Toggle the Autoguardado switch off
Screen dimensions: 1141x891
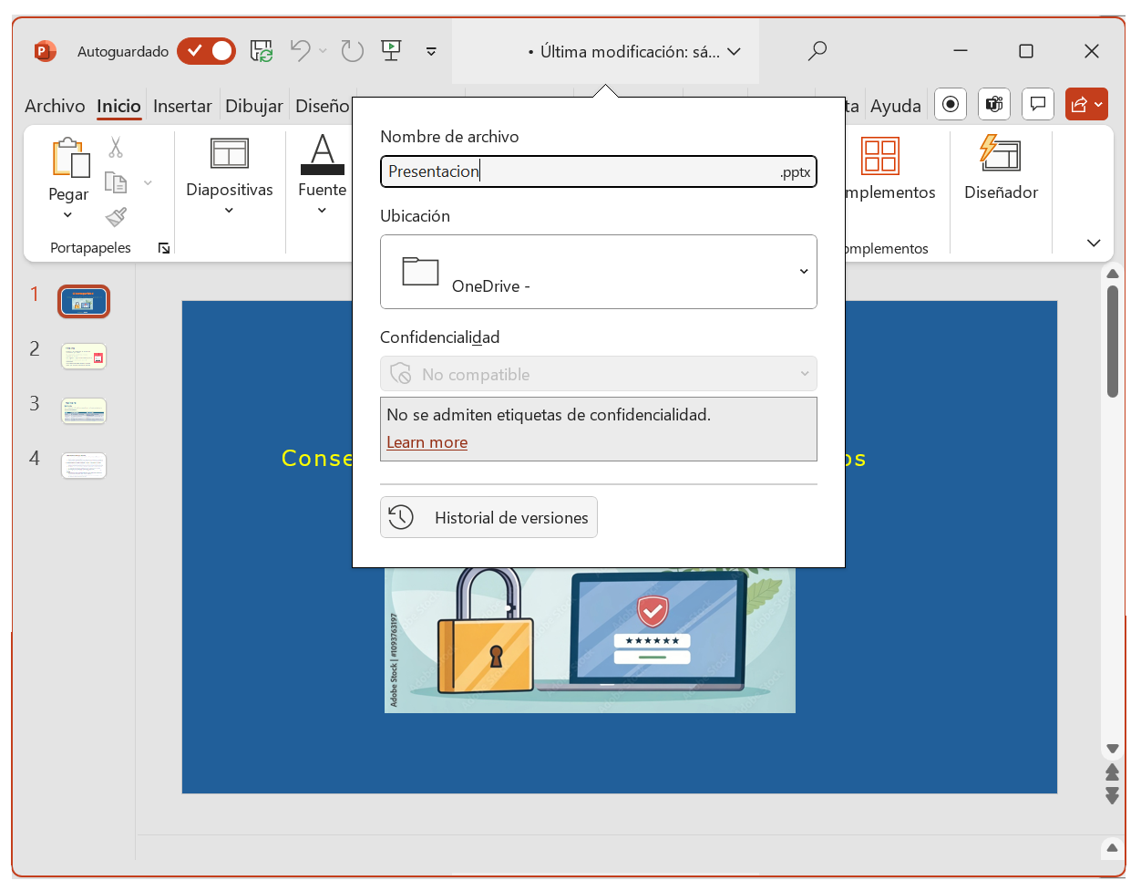pyautogui.click(x=207, y=51)
